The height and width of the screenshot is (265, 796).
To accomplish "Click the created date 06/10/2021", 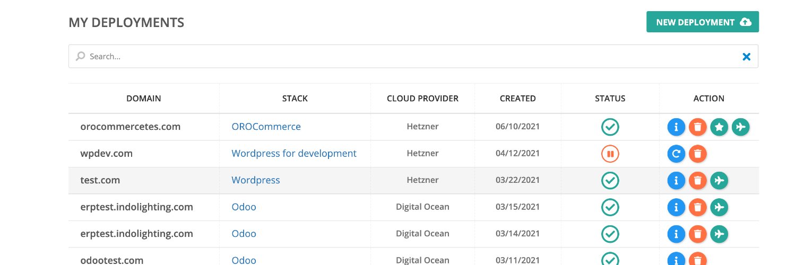I will 518,127.
